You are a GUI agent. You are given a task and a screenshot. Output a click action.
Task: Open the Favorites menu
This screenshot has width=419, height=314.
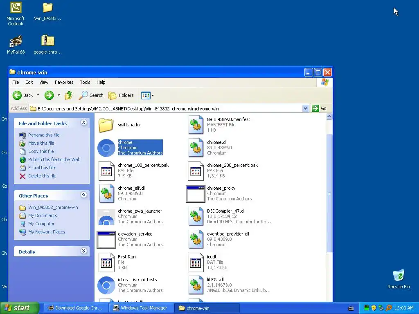(x=64, y=82)
